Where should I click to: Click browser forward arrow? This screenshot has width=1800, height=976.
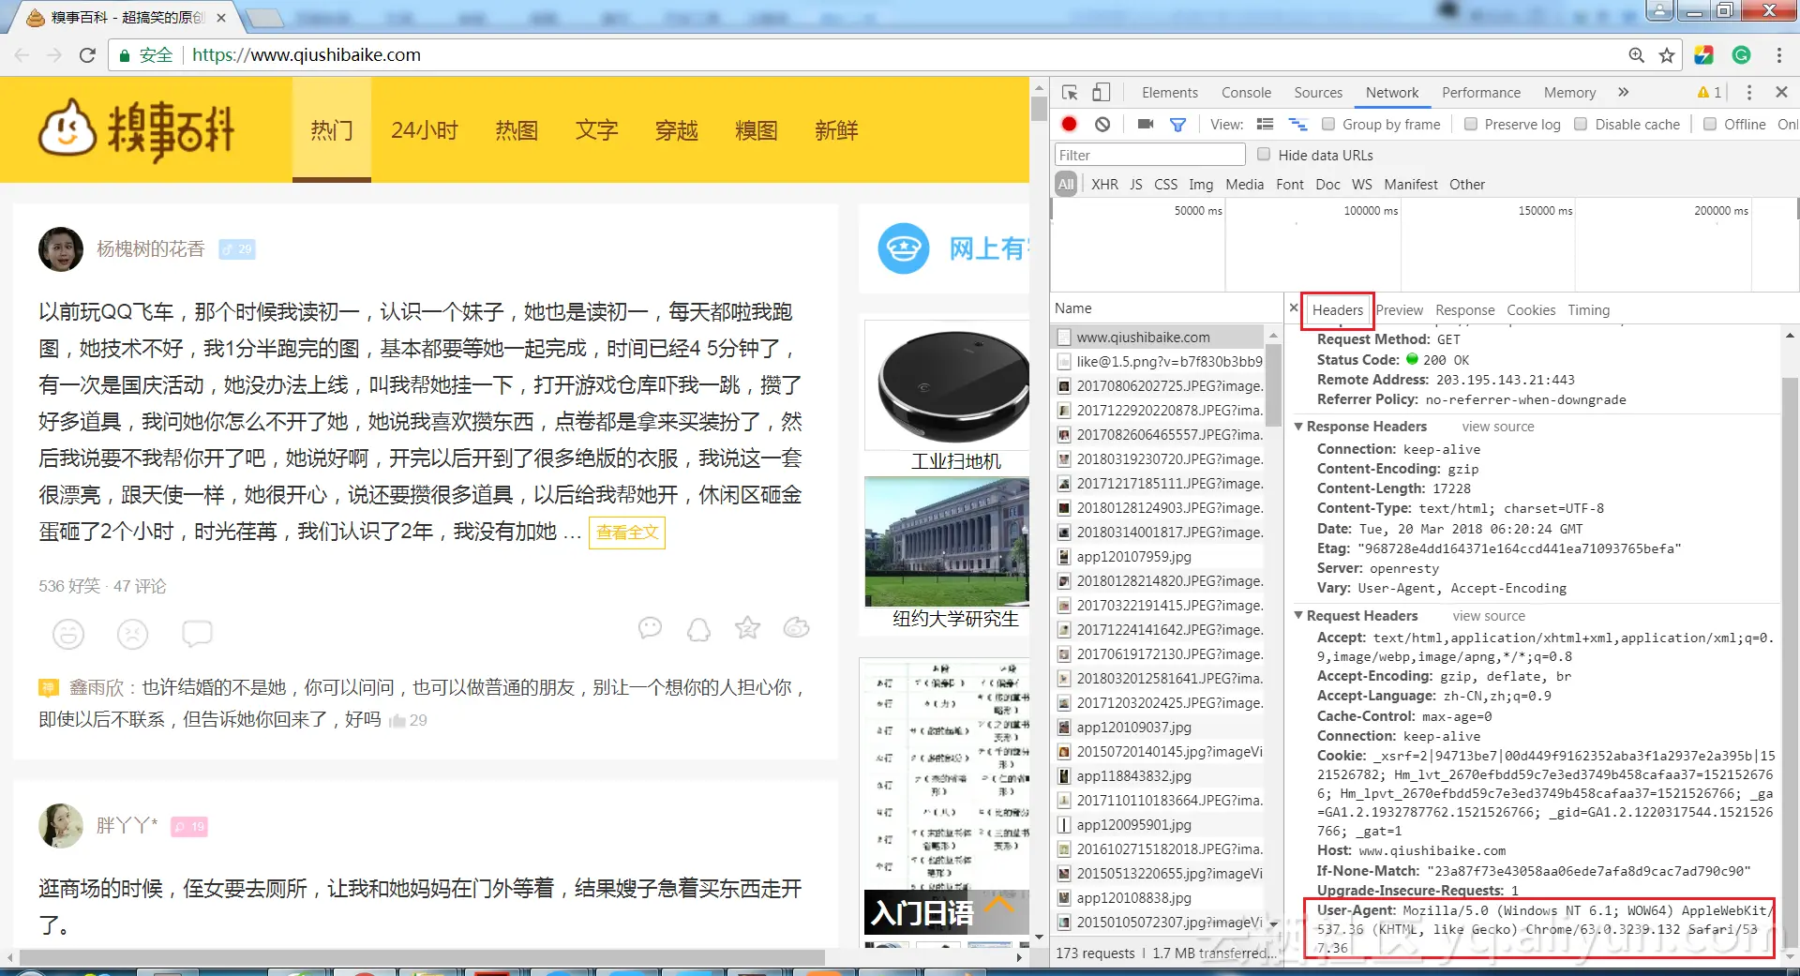[x=54, y=55]
